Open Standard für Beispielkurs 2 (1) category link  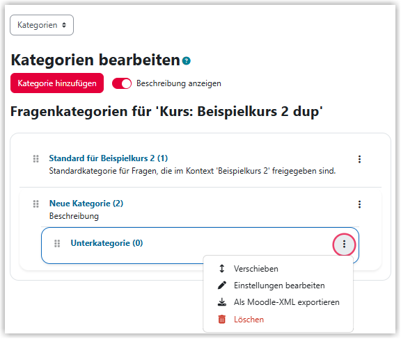109,158
